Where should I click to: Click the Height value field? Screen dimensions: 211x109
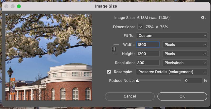click(147, 54)
